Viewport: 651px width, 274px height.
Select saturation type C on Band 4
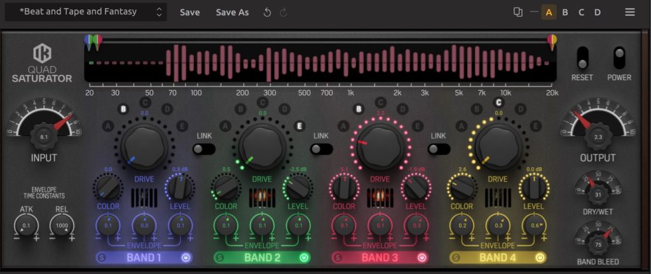click(499, 102)
